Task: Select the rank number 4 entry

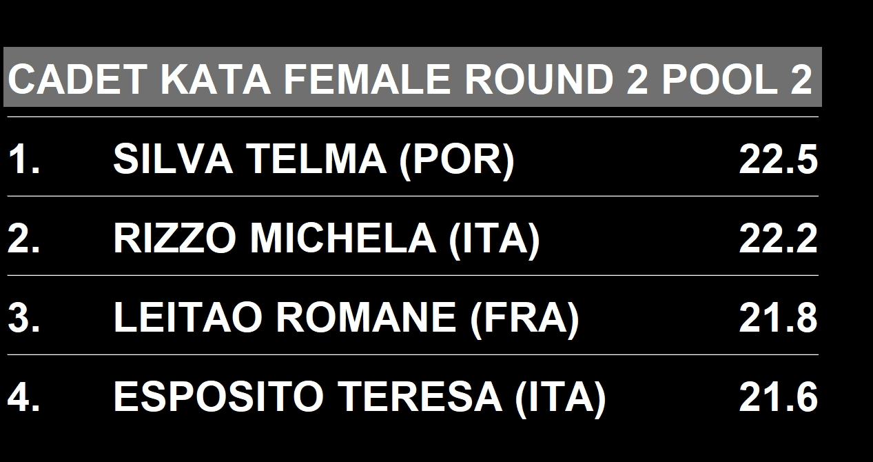Action: point(23,398)
